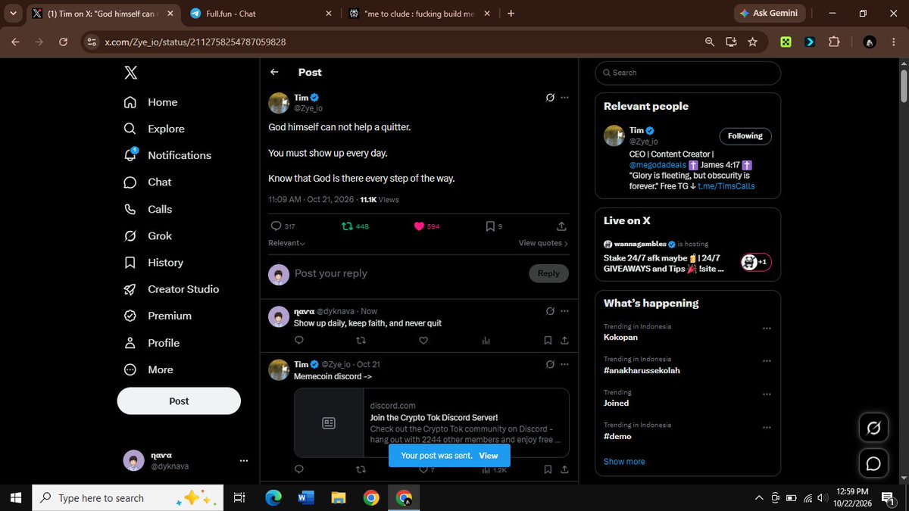The height and width of the screenshot is (511, 909).
Task: Click Grok icon on Memecoin discord reply
Action: pyautogui.click(x=550, y=364)
